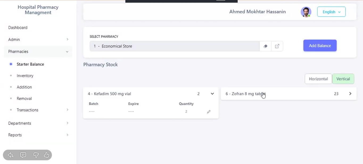Image resolution: width=363 pixels, height=164 pixels.
Task: Go to Dashboard in the sidebar
Action: pos(18,28)
